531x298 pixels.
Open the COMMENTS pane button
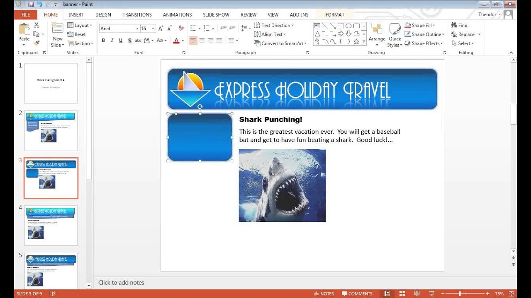[357, 294]
